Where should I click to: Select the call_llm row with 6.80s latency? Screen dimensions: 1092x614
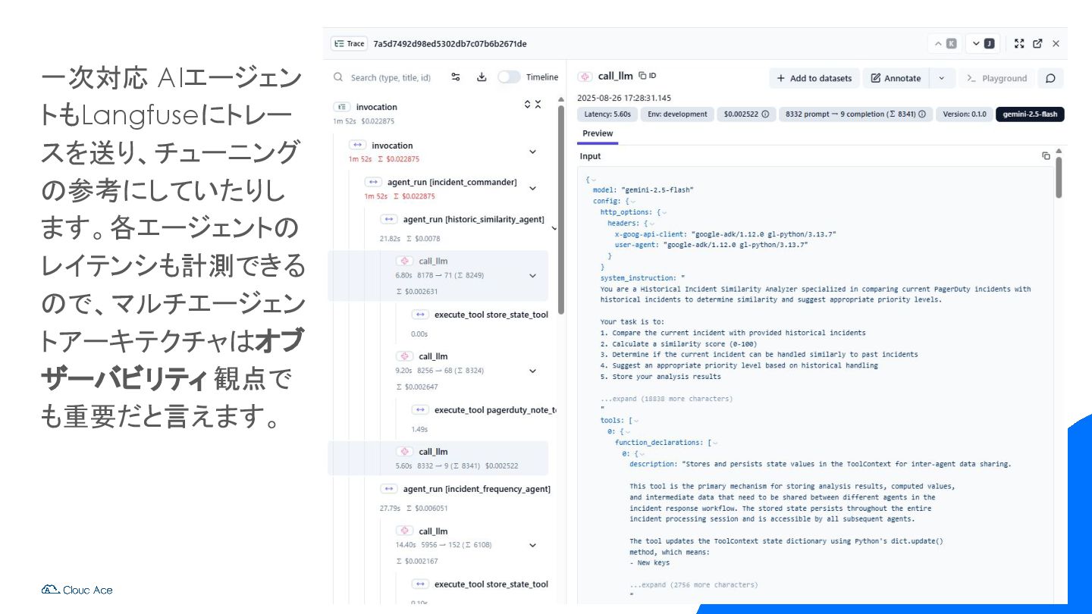click(438, 276)
